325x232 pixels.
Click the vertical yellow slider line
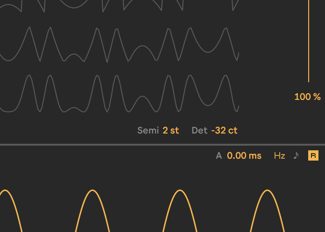[x=309, y=42]
